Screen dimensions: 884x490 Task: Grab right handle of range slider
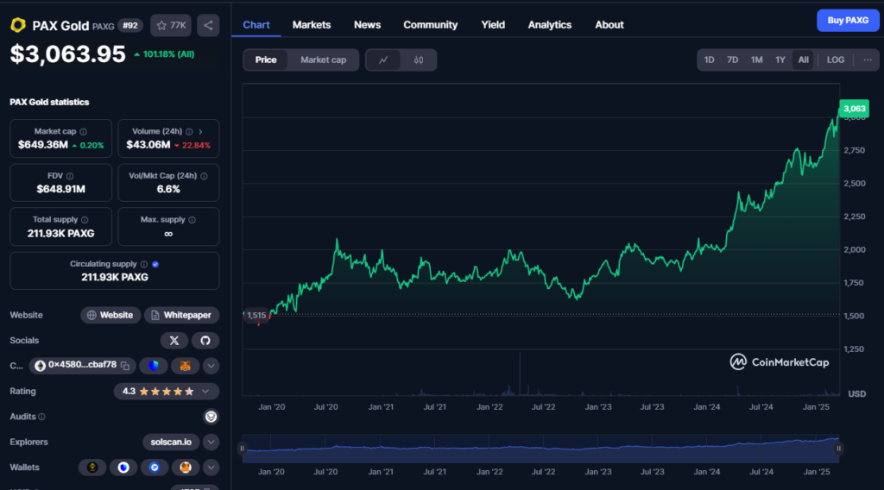coord(838,449)
